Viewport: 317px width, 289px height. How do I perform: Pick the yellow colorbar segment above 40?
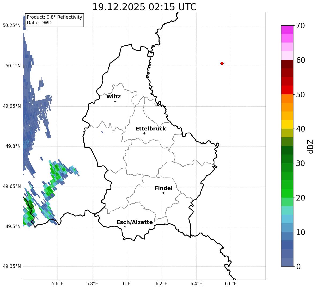(x=287, y=125)
